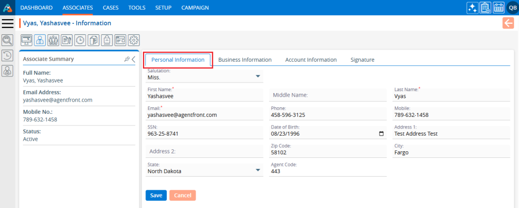The image size is (519, 208).
Task: Collapse the Associate Summary panel
Action: click(x=134, y=59)
